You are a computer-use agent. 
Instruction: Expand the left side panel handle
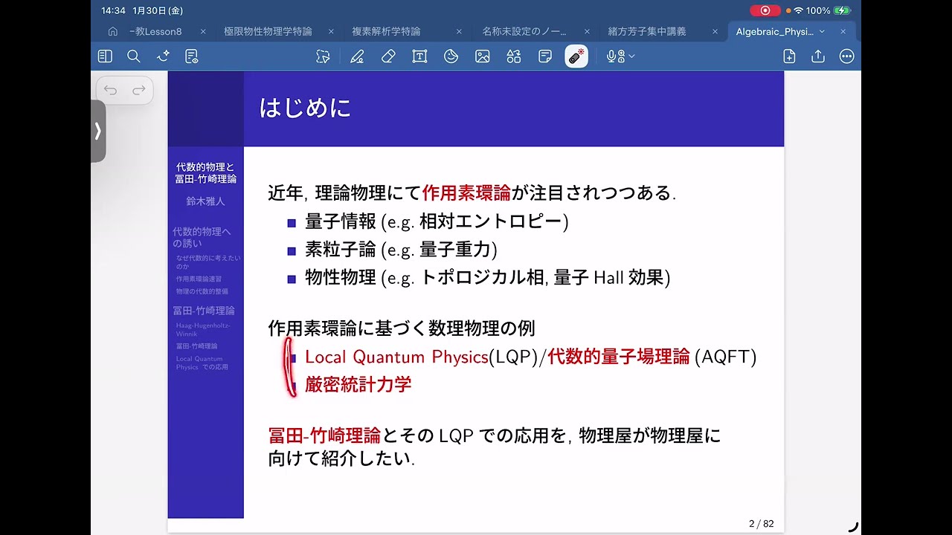click(97, 131)
